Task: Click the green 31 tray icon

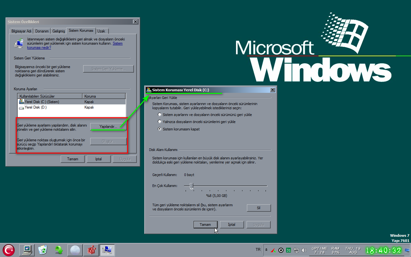Action: point(288,250)
